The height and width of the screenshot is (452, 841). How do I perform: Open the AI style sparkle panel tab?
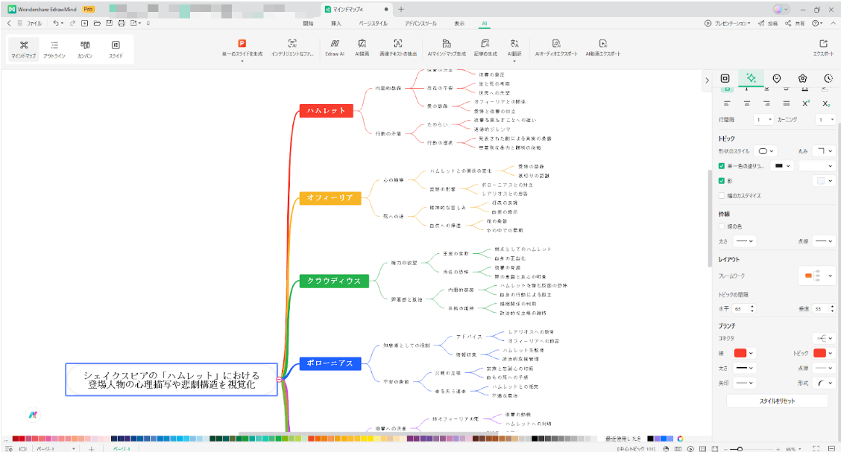[751, 78]
